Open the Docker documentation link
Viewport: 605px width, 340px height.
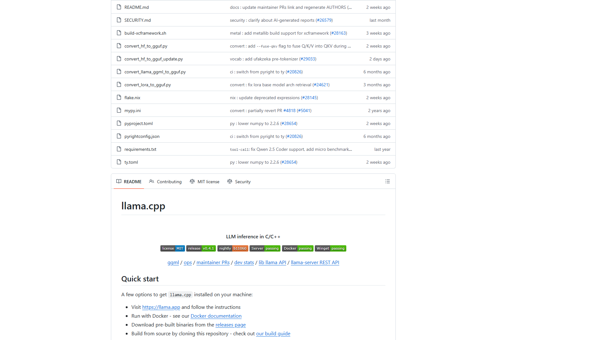[x=216, y=316]
